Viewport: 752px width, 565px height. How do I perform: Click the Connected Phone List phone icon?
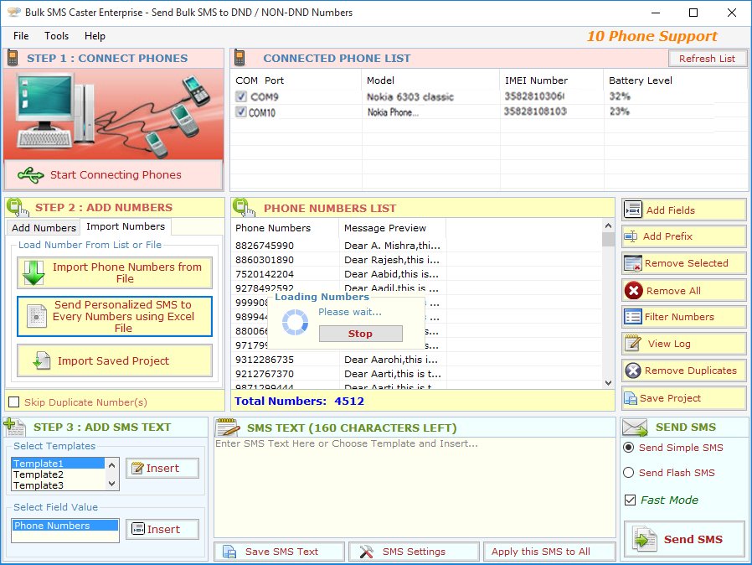(x=240, y=58)
